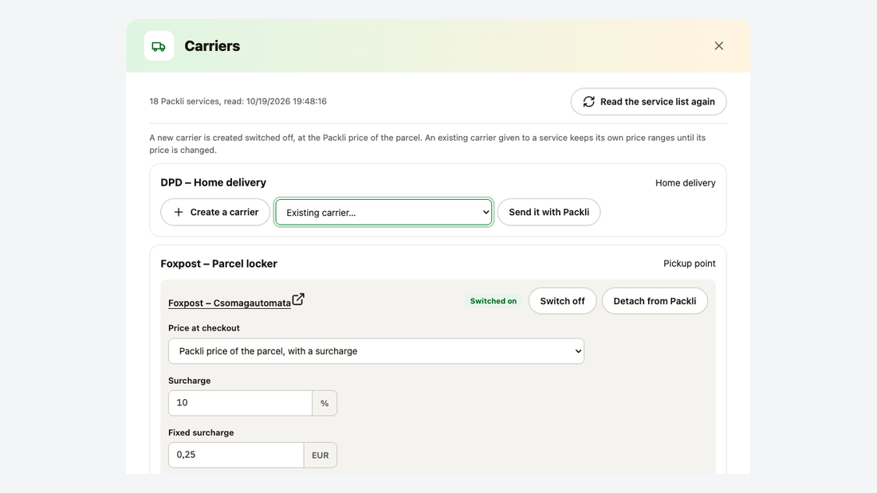This screenshot has width=877, height=493.
Task: Click the Surcharge percent input field
Action: 240,403
